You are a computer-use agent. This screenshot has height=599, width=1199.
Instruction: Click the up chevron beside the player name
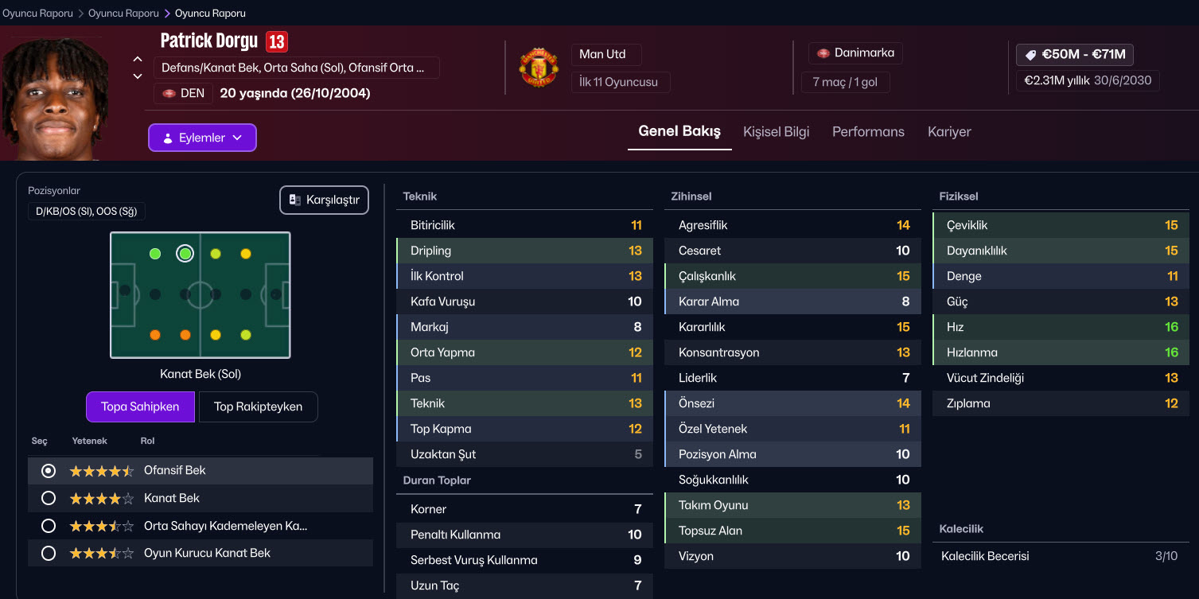pos(138,59)
